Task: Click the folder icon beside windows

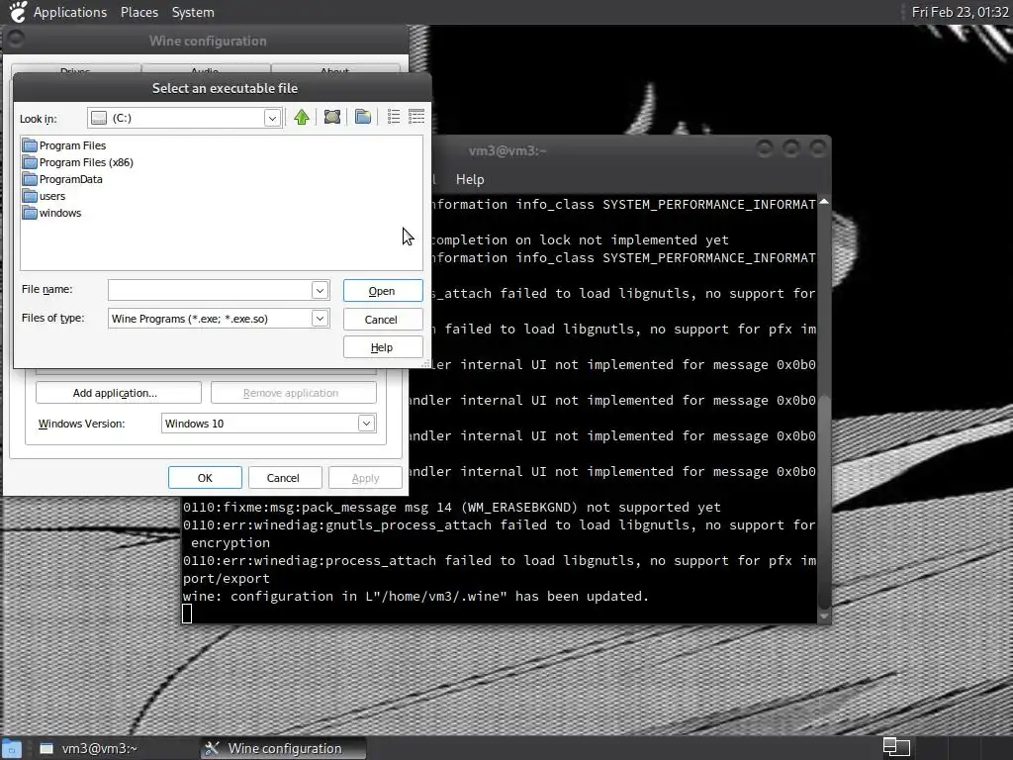Action: click(x=30, y=213)
